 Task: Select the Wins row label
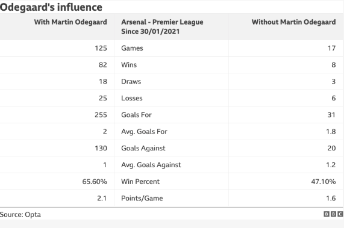coord(129,65)
